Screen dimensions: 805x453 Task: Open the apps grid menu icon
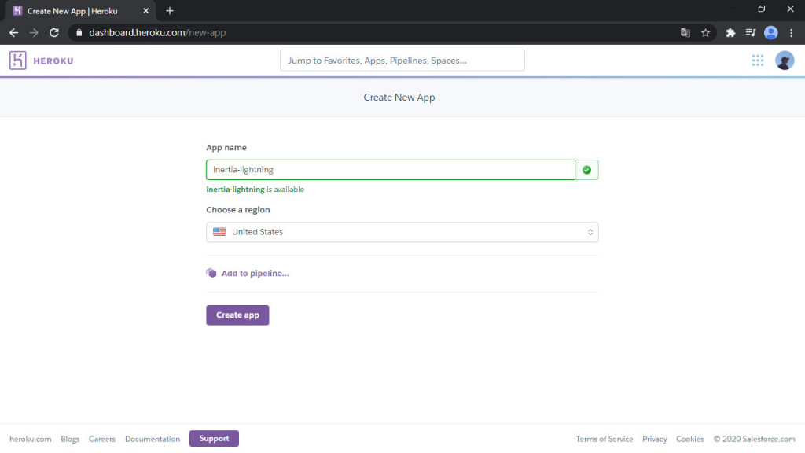(757, 61)
